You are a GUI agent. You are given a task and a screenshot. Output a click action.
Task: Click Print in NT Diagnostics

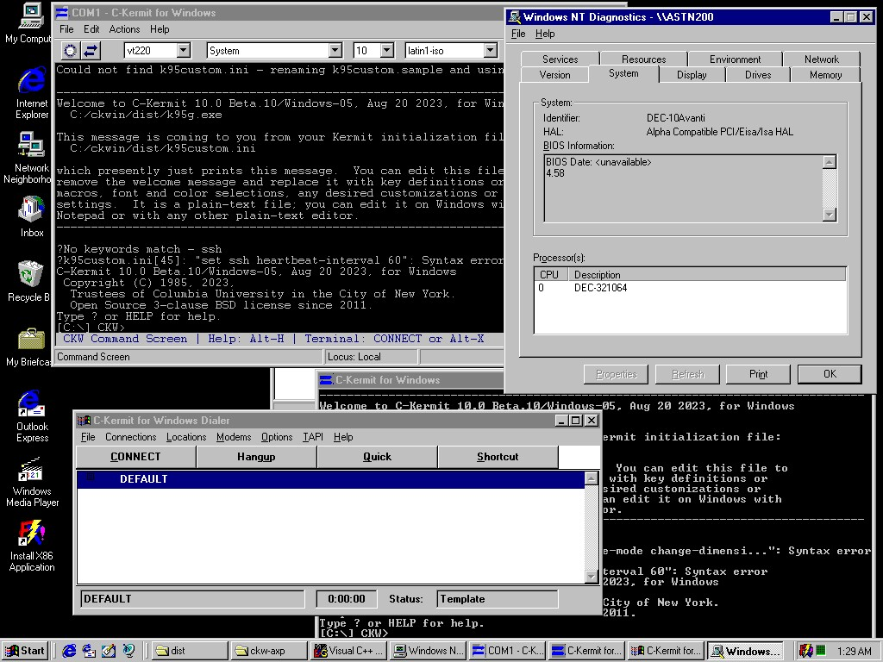coord(758,374)
